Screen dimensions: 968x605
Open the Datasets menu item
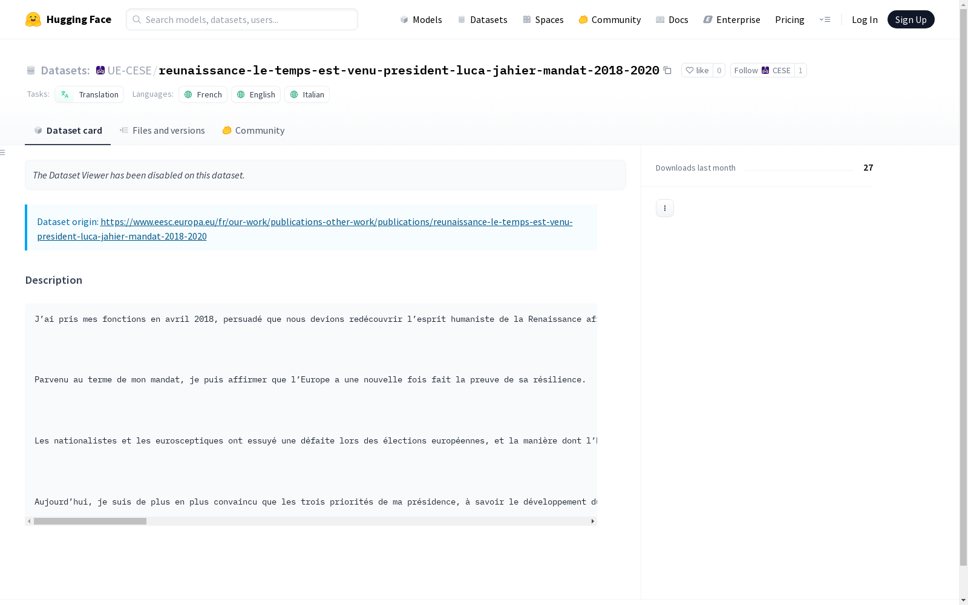click(x=482, y=19)
